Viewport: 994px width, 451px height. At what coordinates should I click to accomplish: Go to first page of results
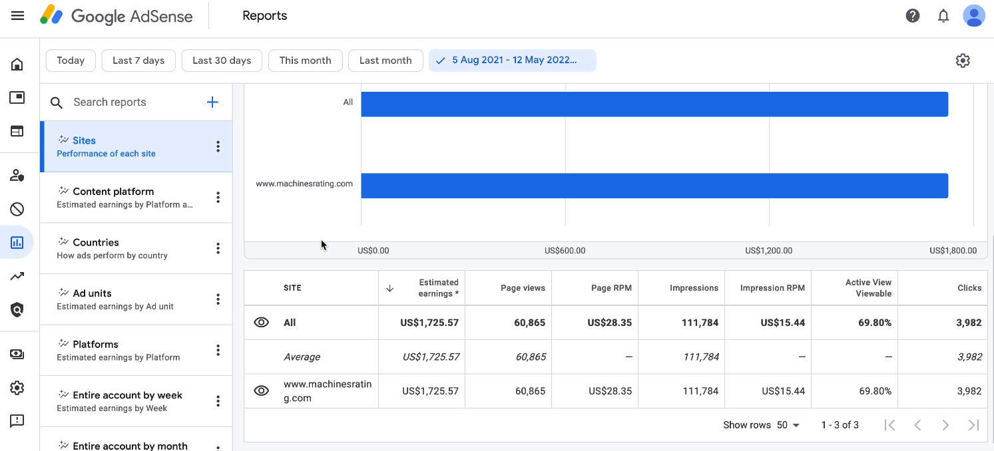[889, 425]
